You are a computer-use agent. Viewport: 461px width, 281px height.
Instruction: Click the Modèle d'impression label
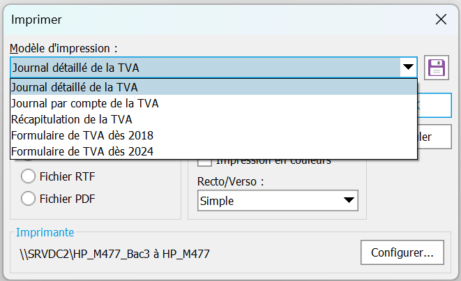(x=63, y=49)
